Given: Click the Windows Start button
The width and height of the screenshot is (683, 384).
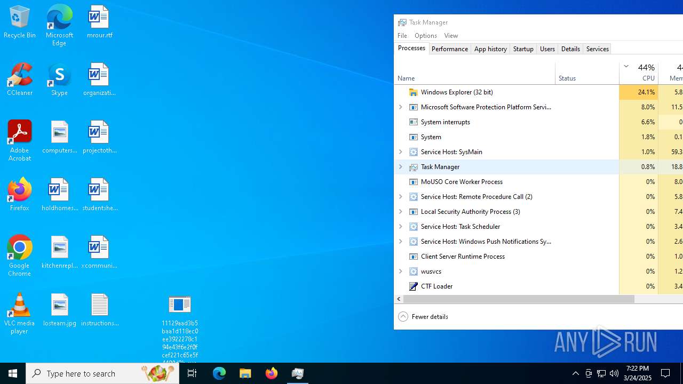Looking at the screenshot, I should [x=13, y=373].
